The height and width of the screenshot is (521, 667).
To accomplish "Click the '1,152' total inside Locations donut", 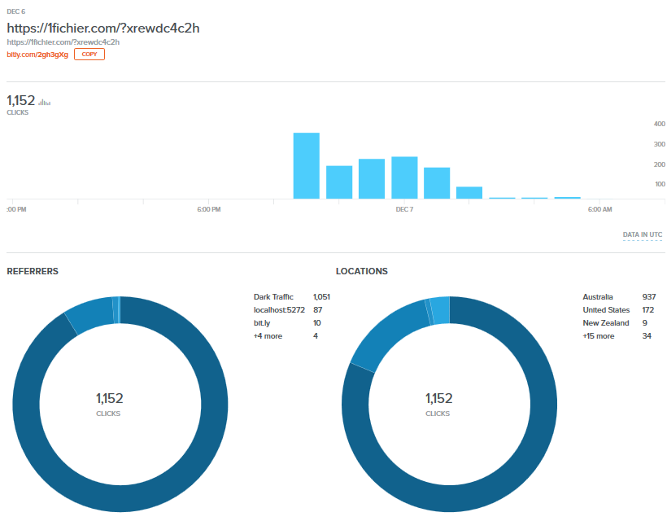I will [438, 398].
